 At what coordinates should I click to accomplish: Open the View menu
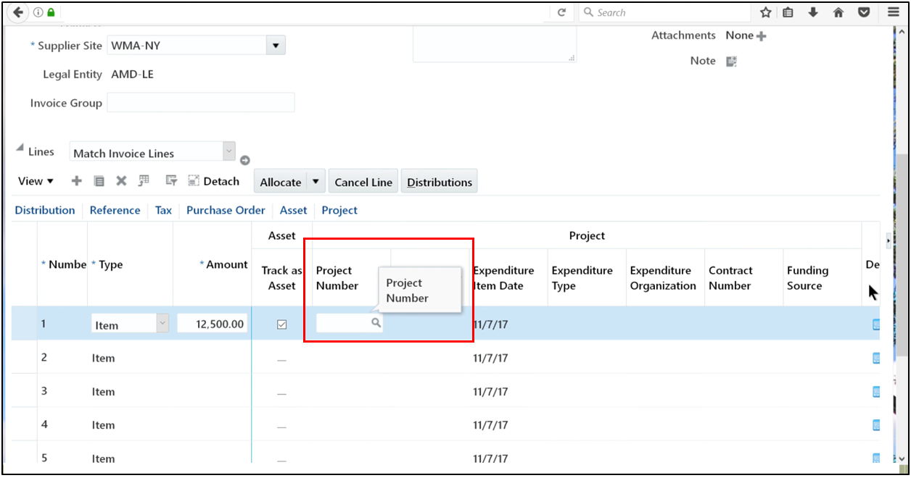[35, 181]
